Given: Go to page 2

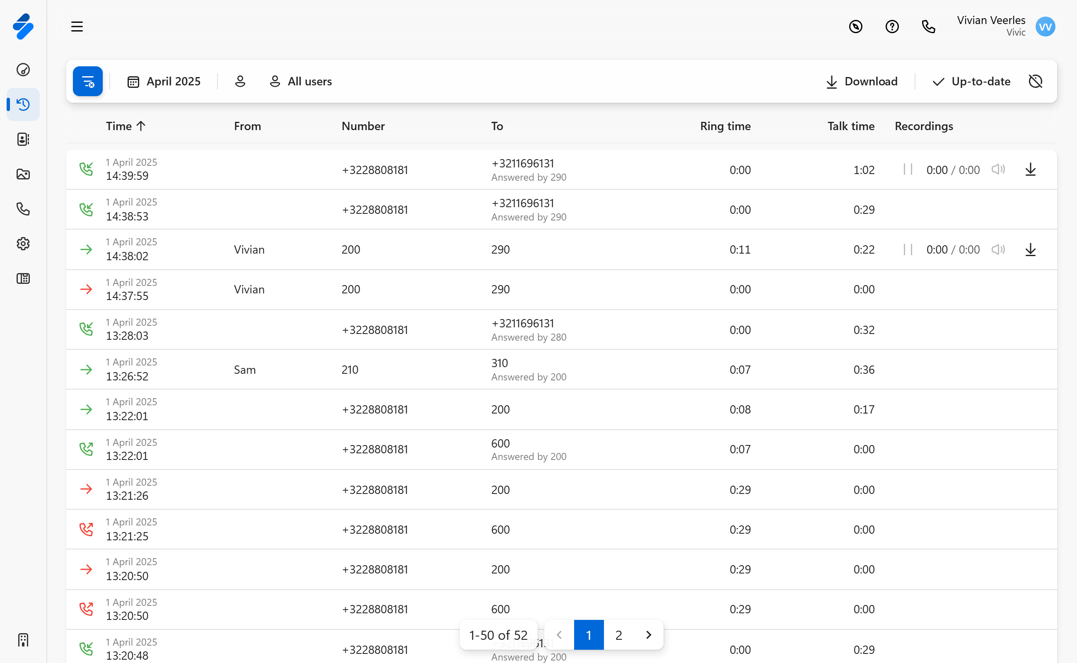Looking at the screenshot, I should coord(618,634).
